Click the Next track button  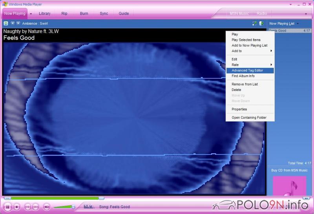(35, 207)
